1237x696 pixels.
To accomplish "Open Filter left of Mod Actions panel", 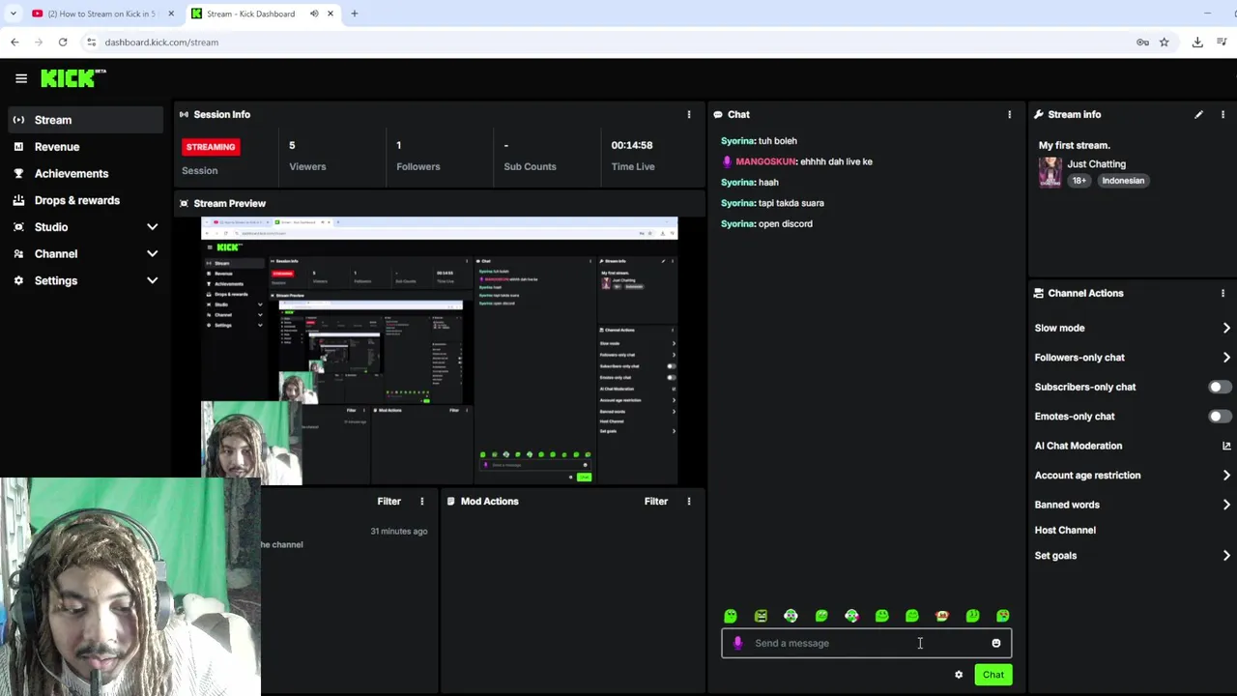I will point(388,501).
